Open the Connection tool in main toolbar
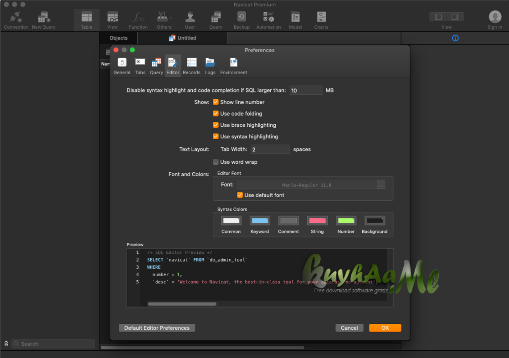 (16, 20)
